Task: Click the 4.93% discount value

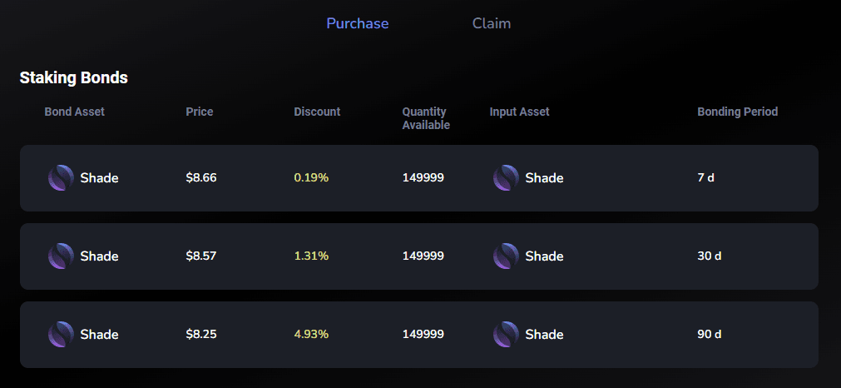Action: [x=311, y=335]
